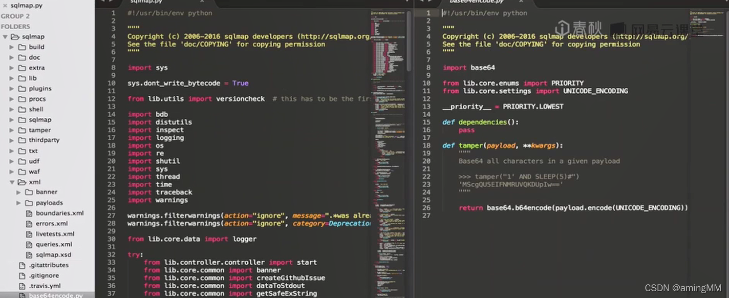Click '__priority__ = PRIORITY.LOWEST' line
Viewport: 729px width, 298px height.
click(503, 106)
